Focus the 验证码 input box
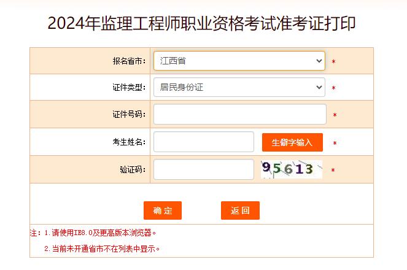Viewport: 407px width, 270px height. [204, 169]
